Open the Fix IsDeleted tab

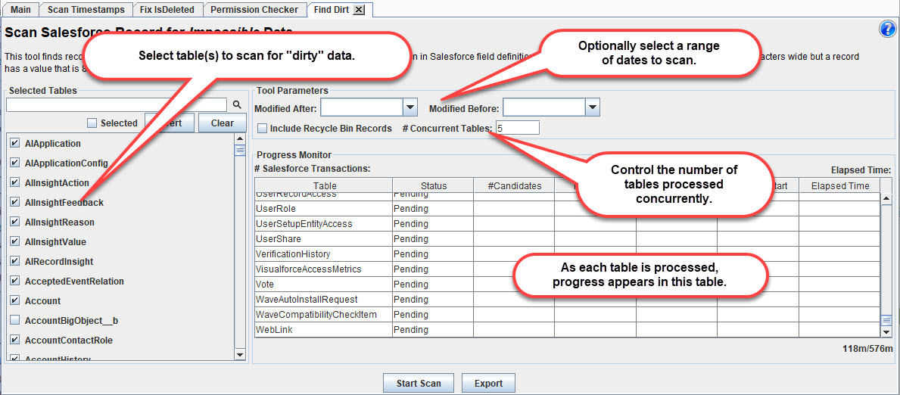click(167, 10)
